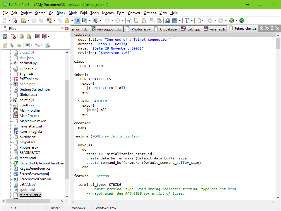Switch to the calc.cpp tab
281x211 pixels.
click(191, 29)
